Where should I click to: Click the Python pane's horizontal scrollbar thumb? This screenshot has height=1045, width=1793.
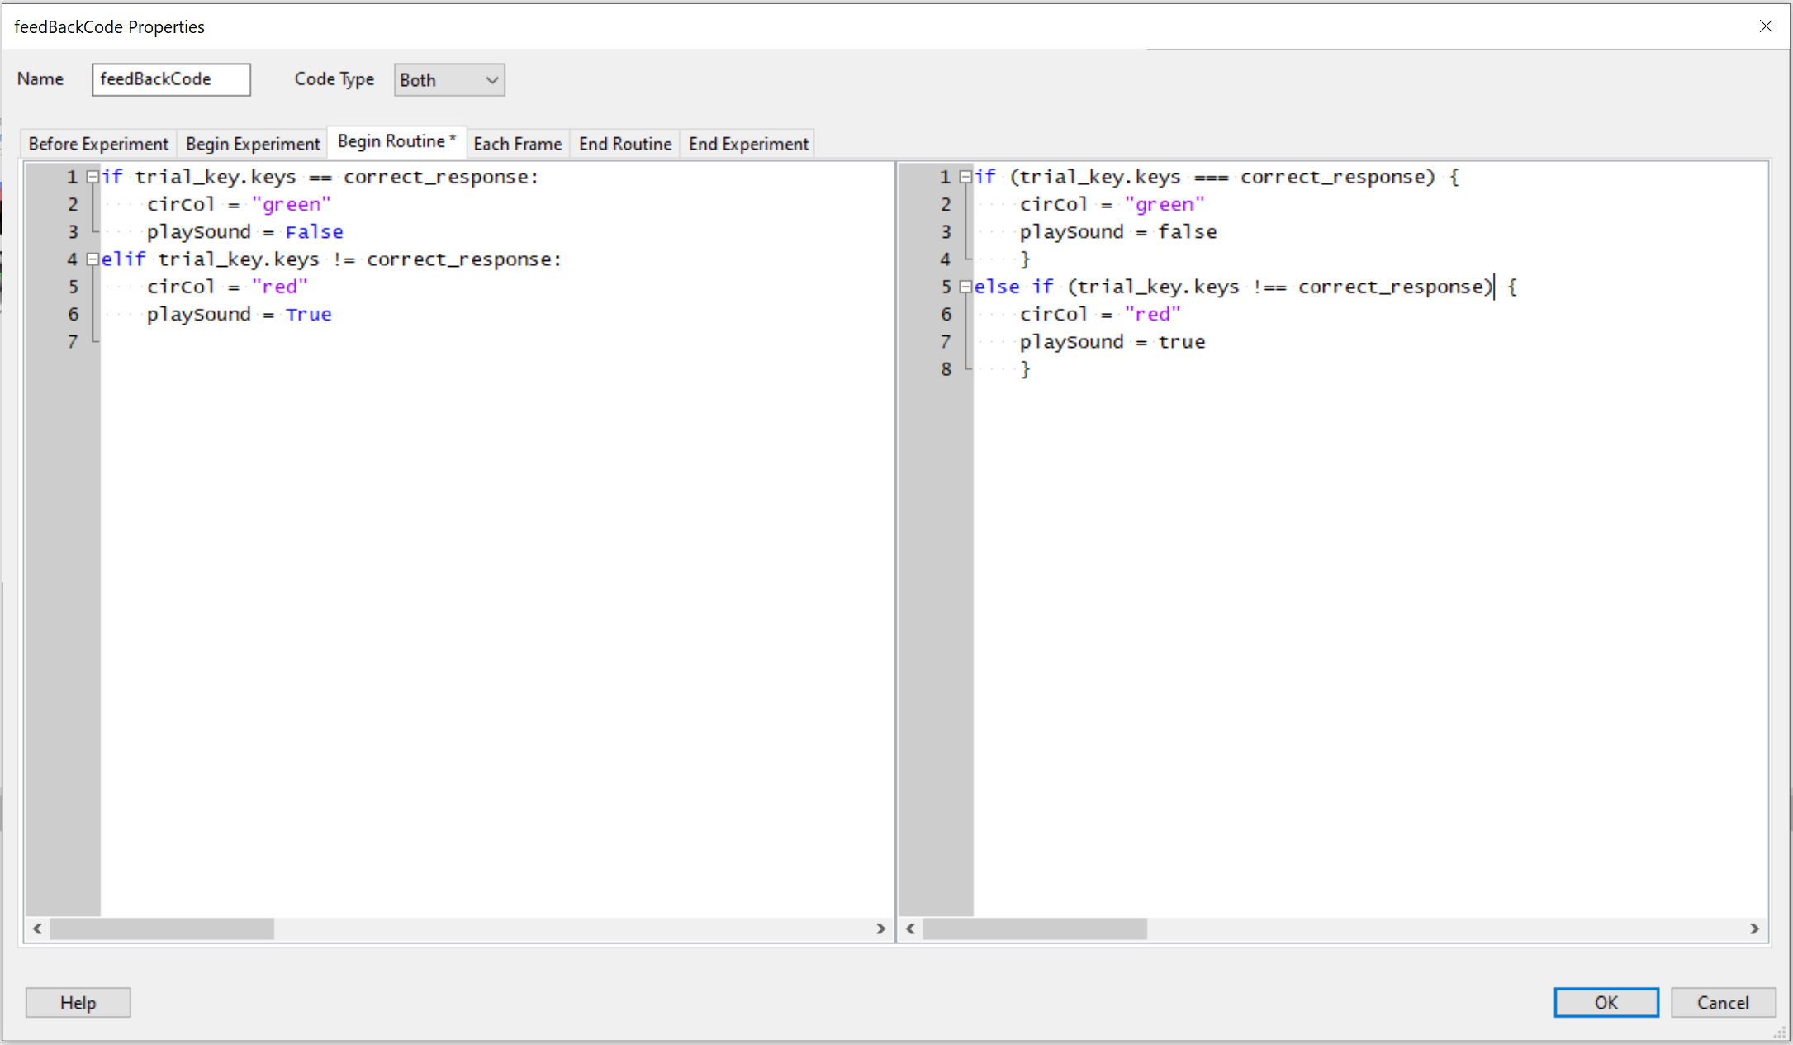click(162, 929)
